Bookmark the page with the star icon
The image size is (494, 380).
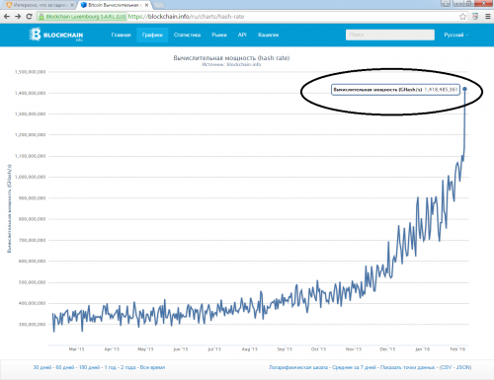[462, 17]
